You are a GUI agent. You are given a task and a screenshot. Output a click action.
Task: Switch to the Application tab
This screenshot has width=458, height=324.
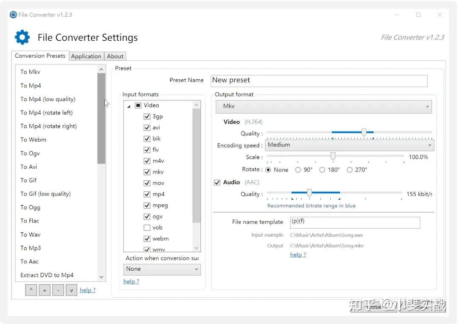pyautogui.click(x=86, y=56)
